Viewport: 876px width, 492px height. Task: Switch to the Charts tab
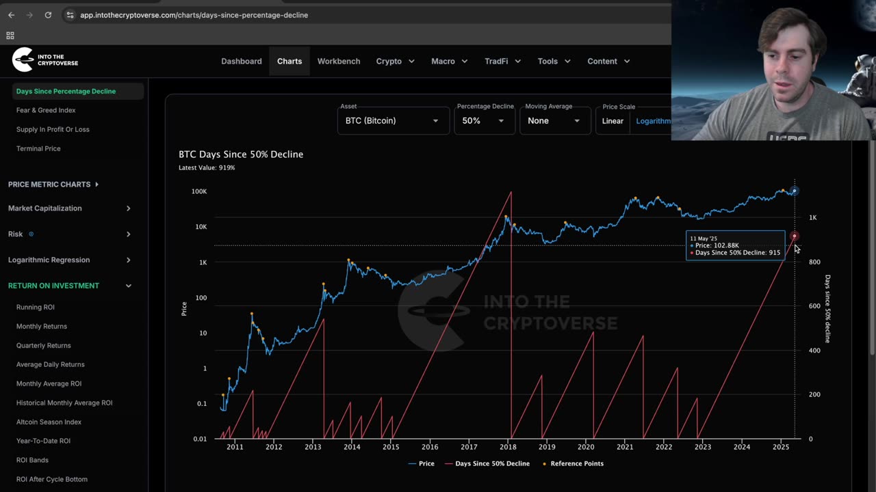point(289,61)
